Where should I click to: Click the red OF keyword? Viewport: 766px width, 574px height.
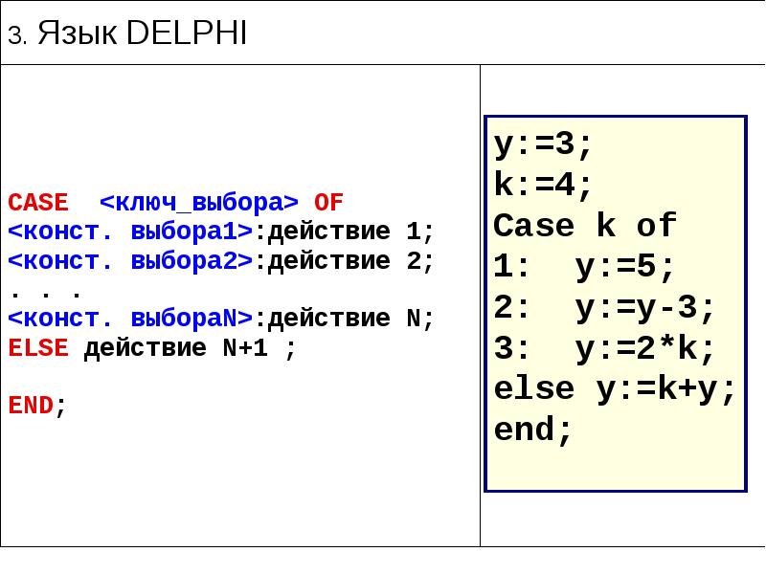point(328,203)
